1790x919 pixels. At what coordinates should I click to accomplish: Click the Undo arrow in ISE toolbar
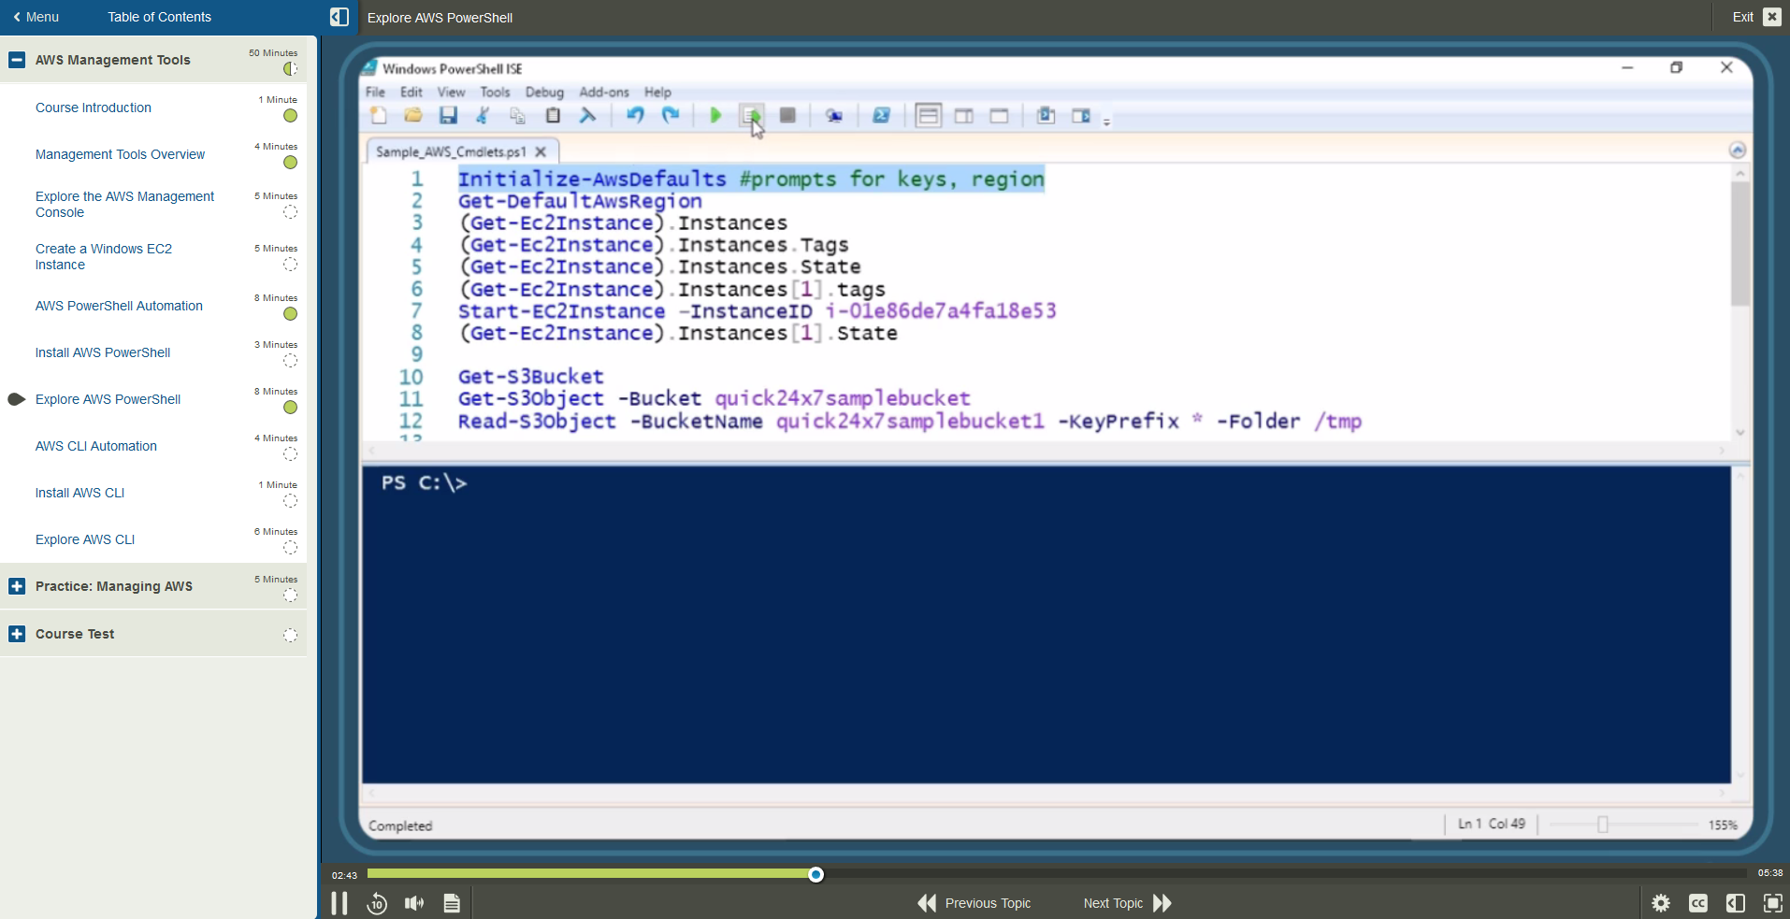click(x=635, y=115)
